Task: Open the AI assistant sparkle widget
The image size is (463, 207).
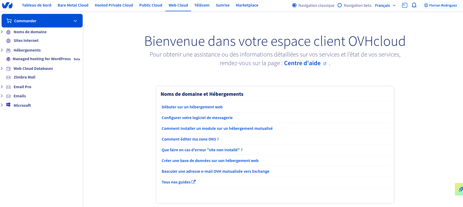Action: 459,189
